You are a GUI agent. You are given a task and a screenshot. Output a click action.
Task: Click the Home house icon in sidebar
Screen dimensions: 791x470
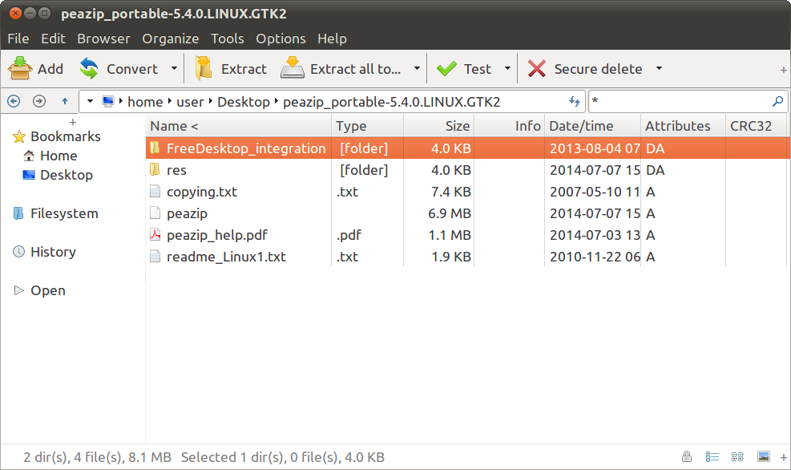coord(29,156)
